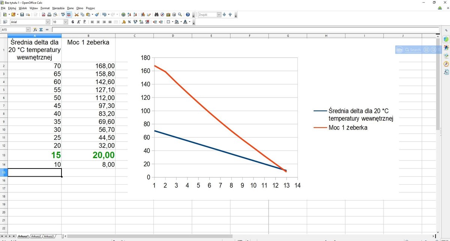Toggle bold formatting
Viewport: 450px width, 241px height.
tap(73, 22)
